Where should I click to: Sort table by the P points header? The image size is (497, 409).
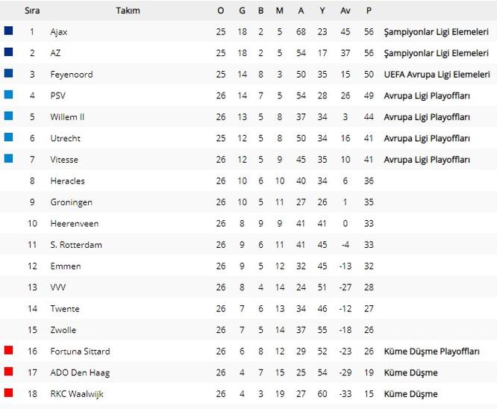(369, 10)
